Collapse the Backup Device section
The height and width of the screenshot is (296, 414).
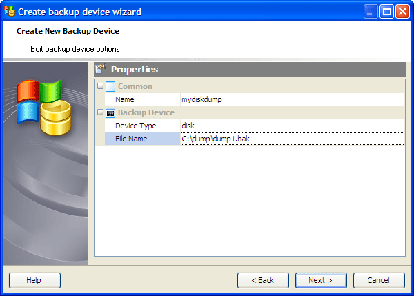tap(101, 112)
